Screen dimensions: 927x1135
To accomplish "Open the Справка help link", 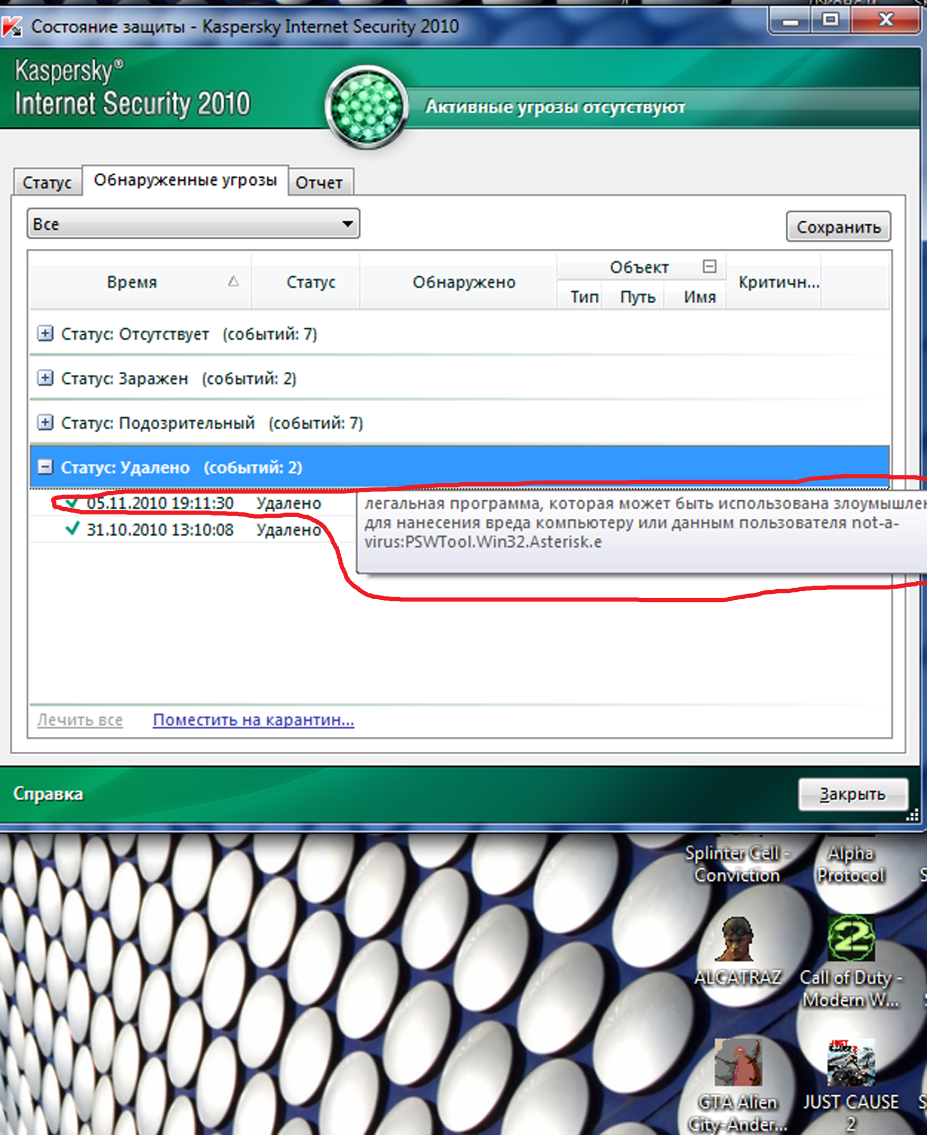I will coord(49,794).
